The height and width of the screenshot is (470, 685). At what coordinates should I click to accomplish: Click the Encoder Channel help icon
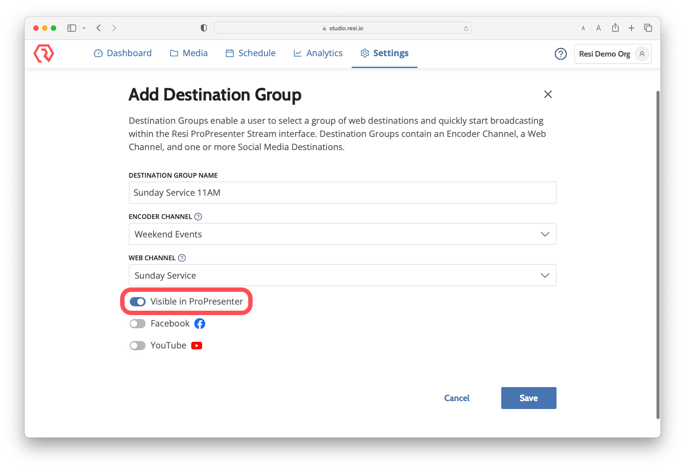pyautogui.click(x=198, y=217)
